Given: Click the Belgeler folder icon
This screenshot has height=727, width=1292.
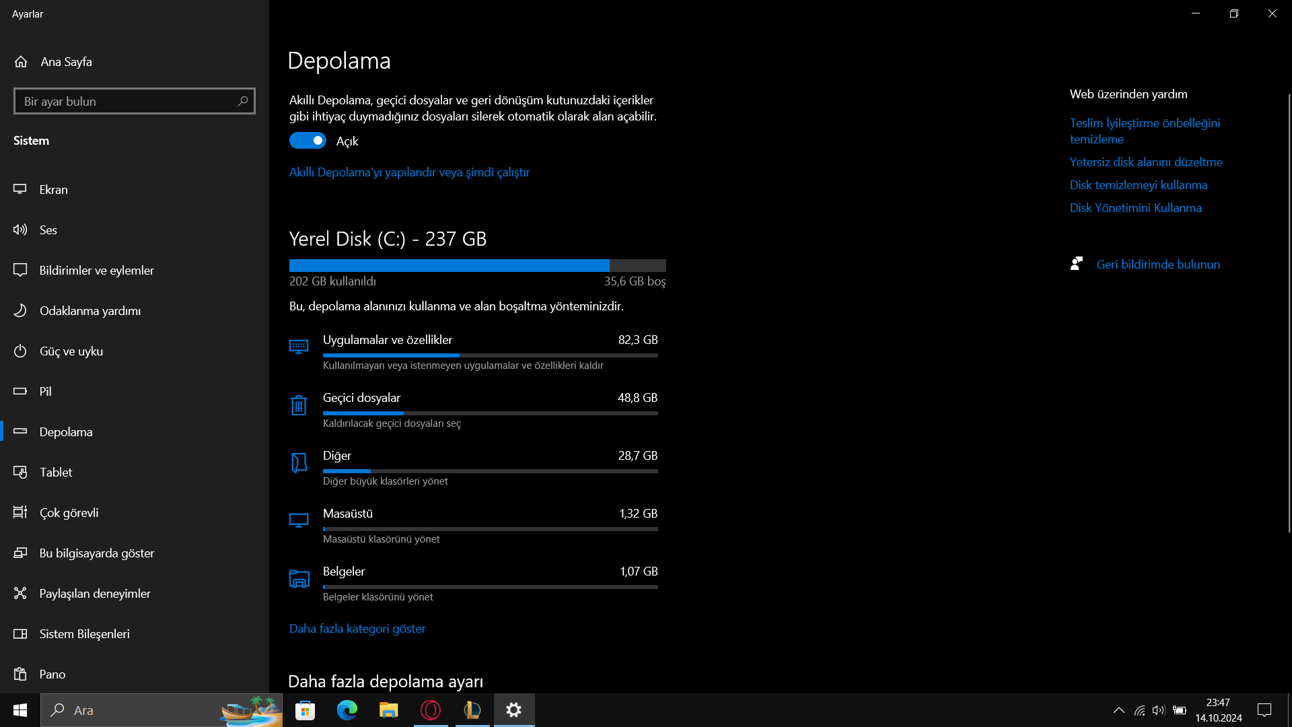Looking at the screenshot, I should tap(299, 579).
